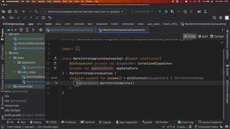This screenshot has height=129, width=230.
Task: Select AppDataStoreFake file in tree
Action: 29,39
